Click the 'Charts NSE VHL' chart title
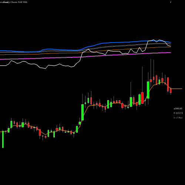 pyautogui.click(x=19, y=2)
